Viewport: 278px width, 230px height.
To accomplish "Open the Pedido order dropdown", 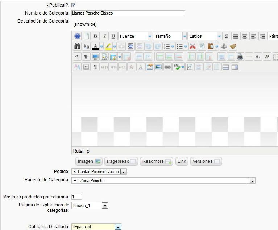I will coord(99,172).
